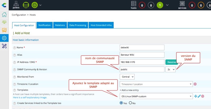Select No for Create Services linked
The height and width of the screenshot is (109, 211).
click(x=130, y=103)
